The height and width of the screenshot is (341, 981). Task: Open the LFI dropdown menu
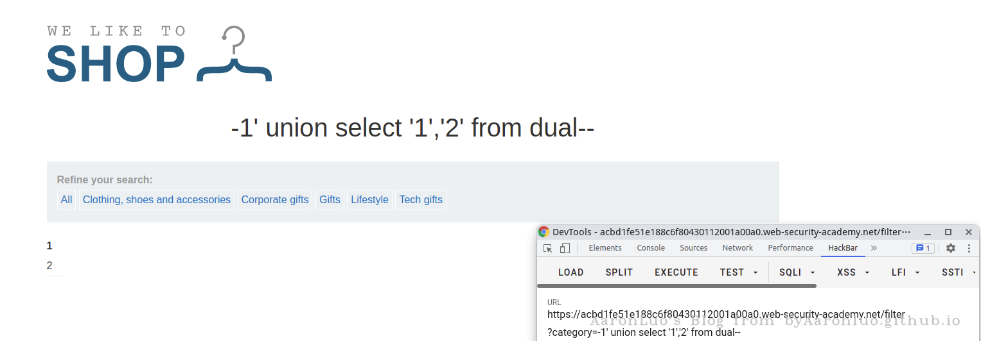tap(906, 272)
